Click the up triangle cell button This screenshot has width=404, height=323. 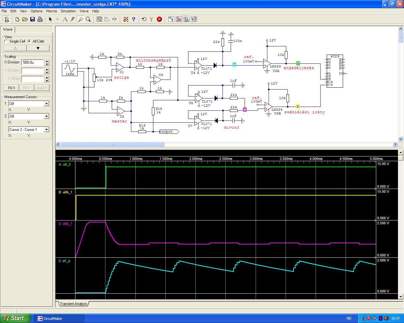tap(15, 48)
